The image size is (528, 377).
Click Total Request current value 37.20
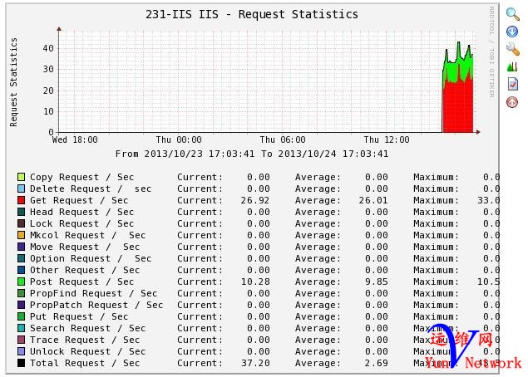point(255,363)
